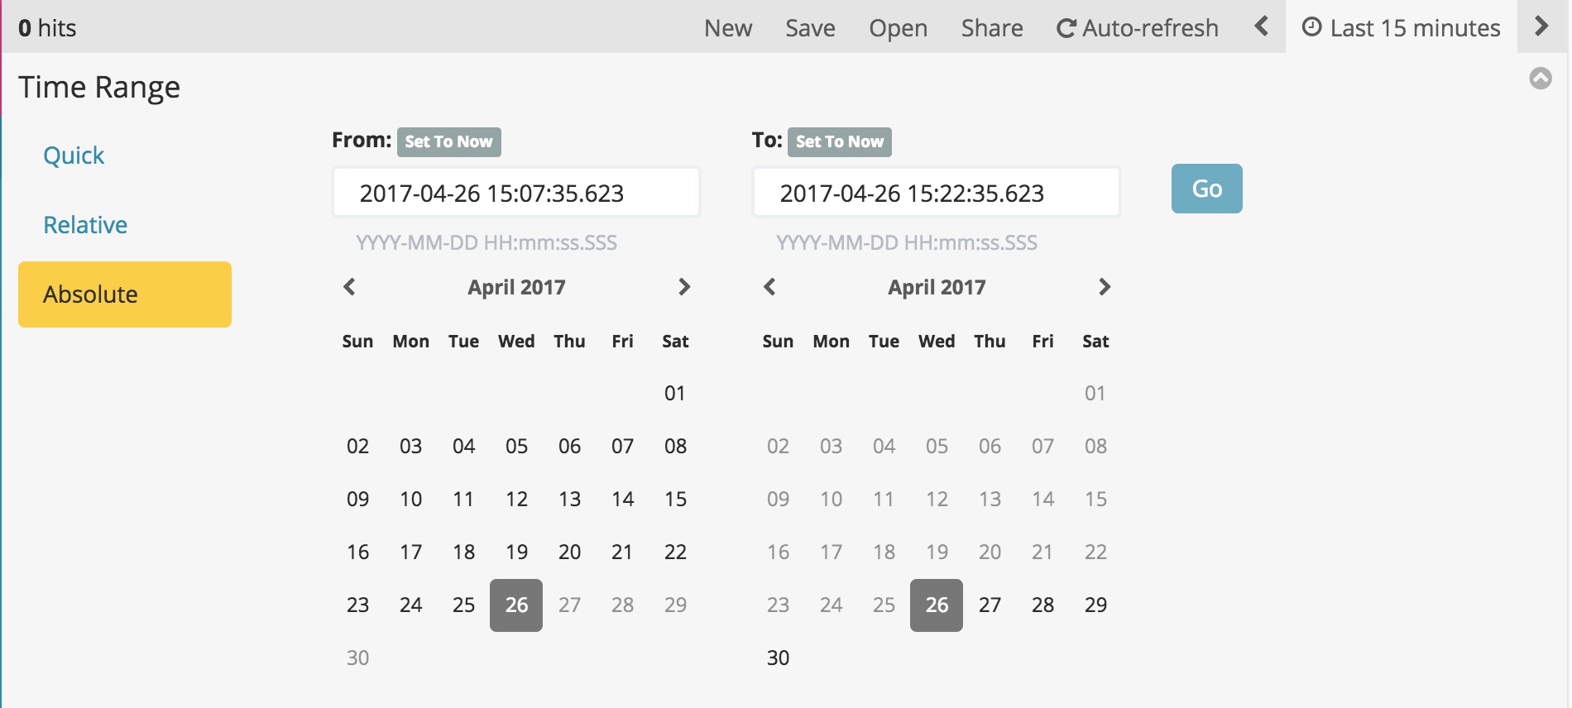1572x708 pixels.
Task: Click the Go button to apply range
Action: [1206, 189]
